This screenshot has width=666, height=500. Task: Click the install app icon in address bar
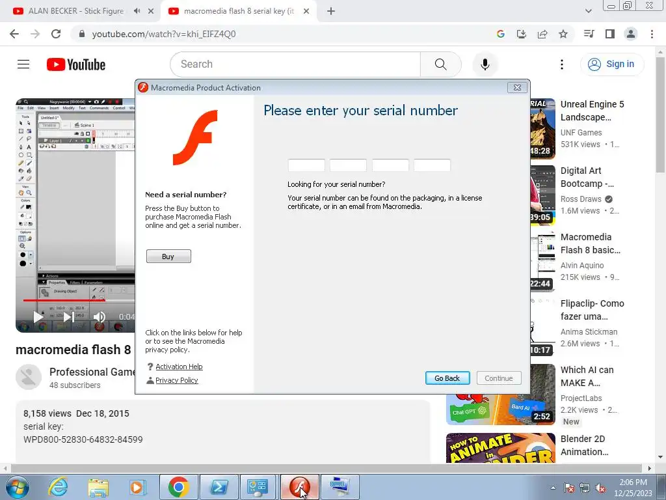(x=521, y=34)
